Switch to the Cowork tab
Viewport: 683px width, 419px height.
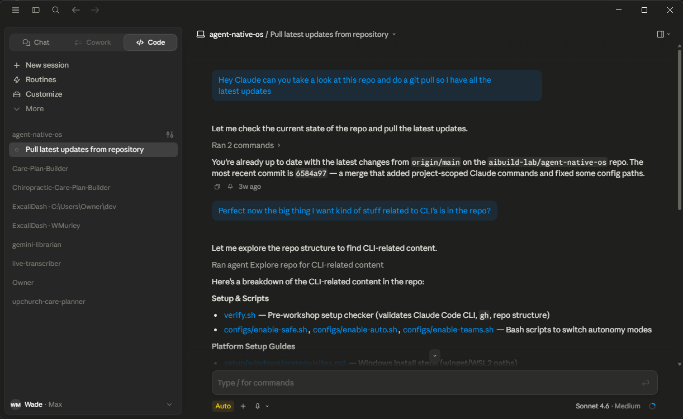(93, 42)
